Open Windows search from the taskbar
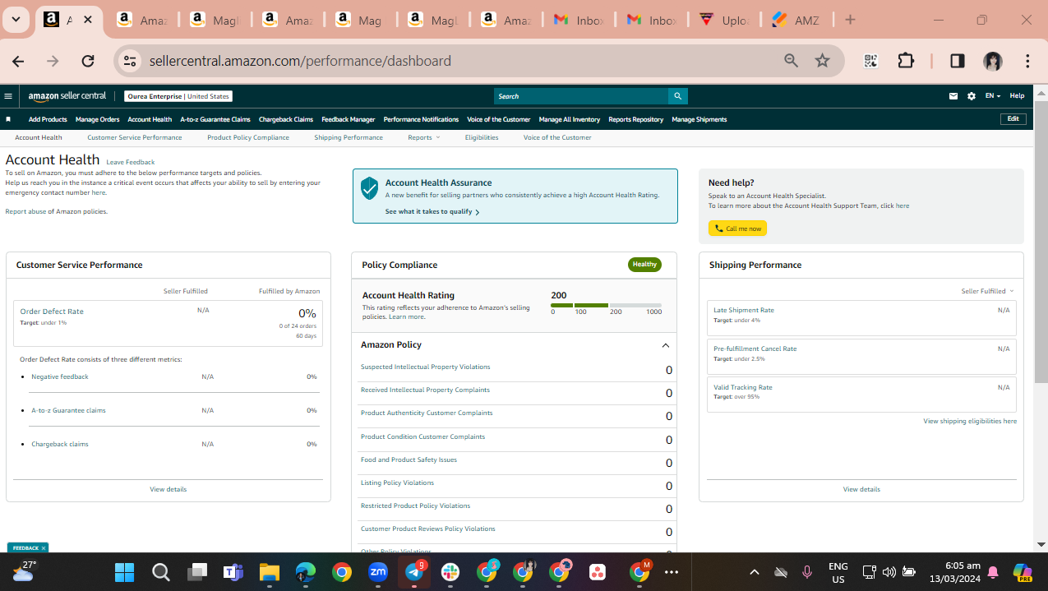Image resolution: width=1048 pixels, height=591 pixels. coord(161,572)
